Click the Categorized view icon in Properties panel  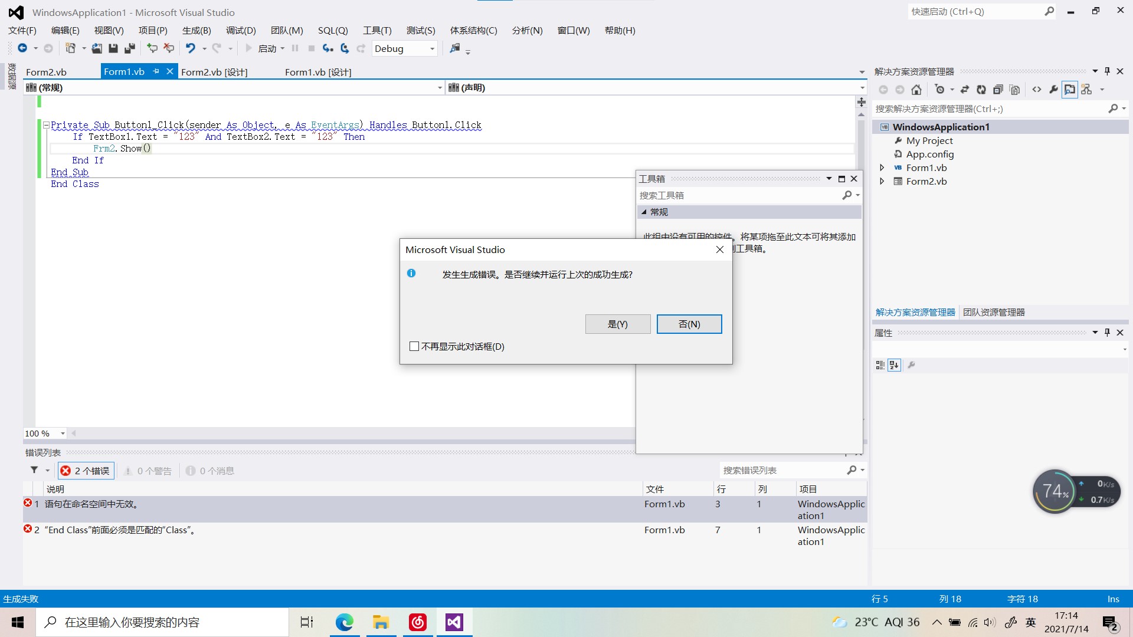pyautogui.click(x=880, y=365)
